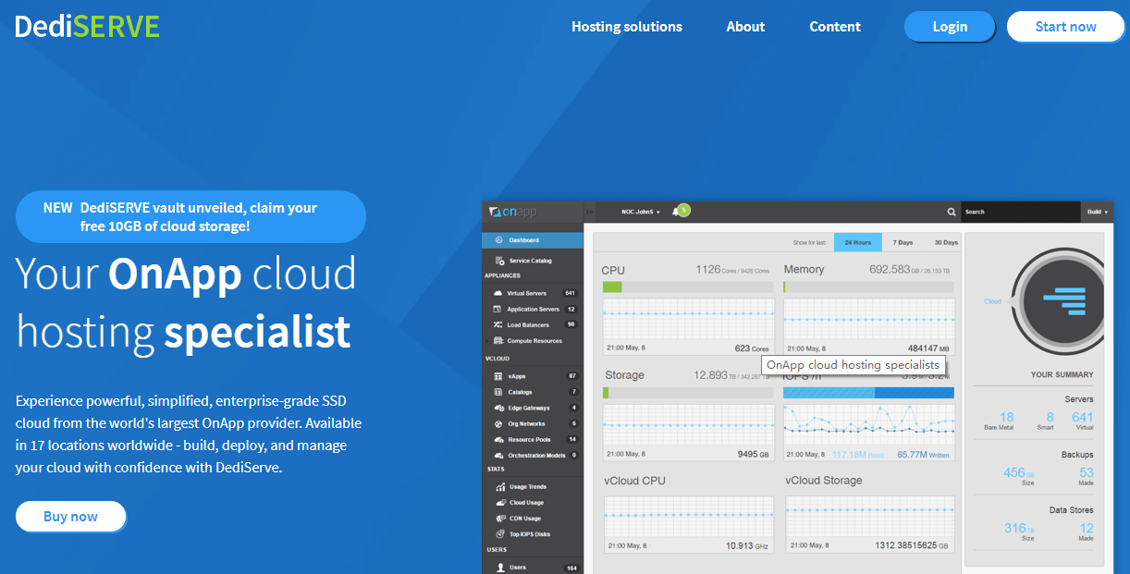This screenshot has width=1130, height=574.
Task: Click the CPU line chart
Action: tap(688, 319)
